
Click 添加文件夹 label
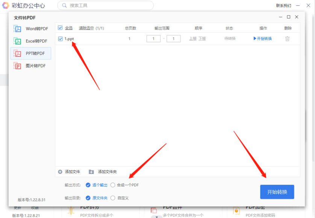pyautogui.click(x=107, y=172)
